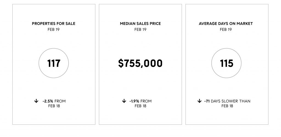This screenshot has height=137, width=281.
Task: Click FEB 18 in Properties For Sale card
Action: (54, 106)
